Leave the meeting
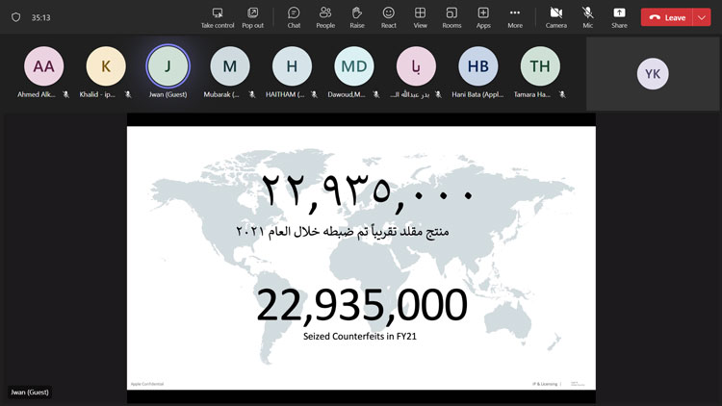The image size is (722, 406). (x=667, y=17)
